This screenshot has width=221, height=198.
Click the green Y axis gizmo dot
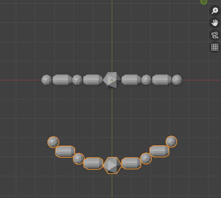(204, 2)
